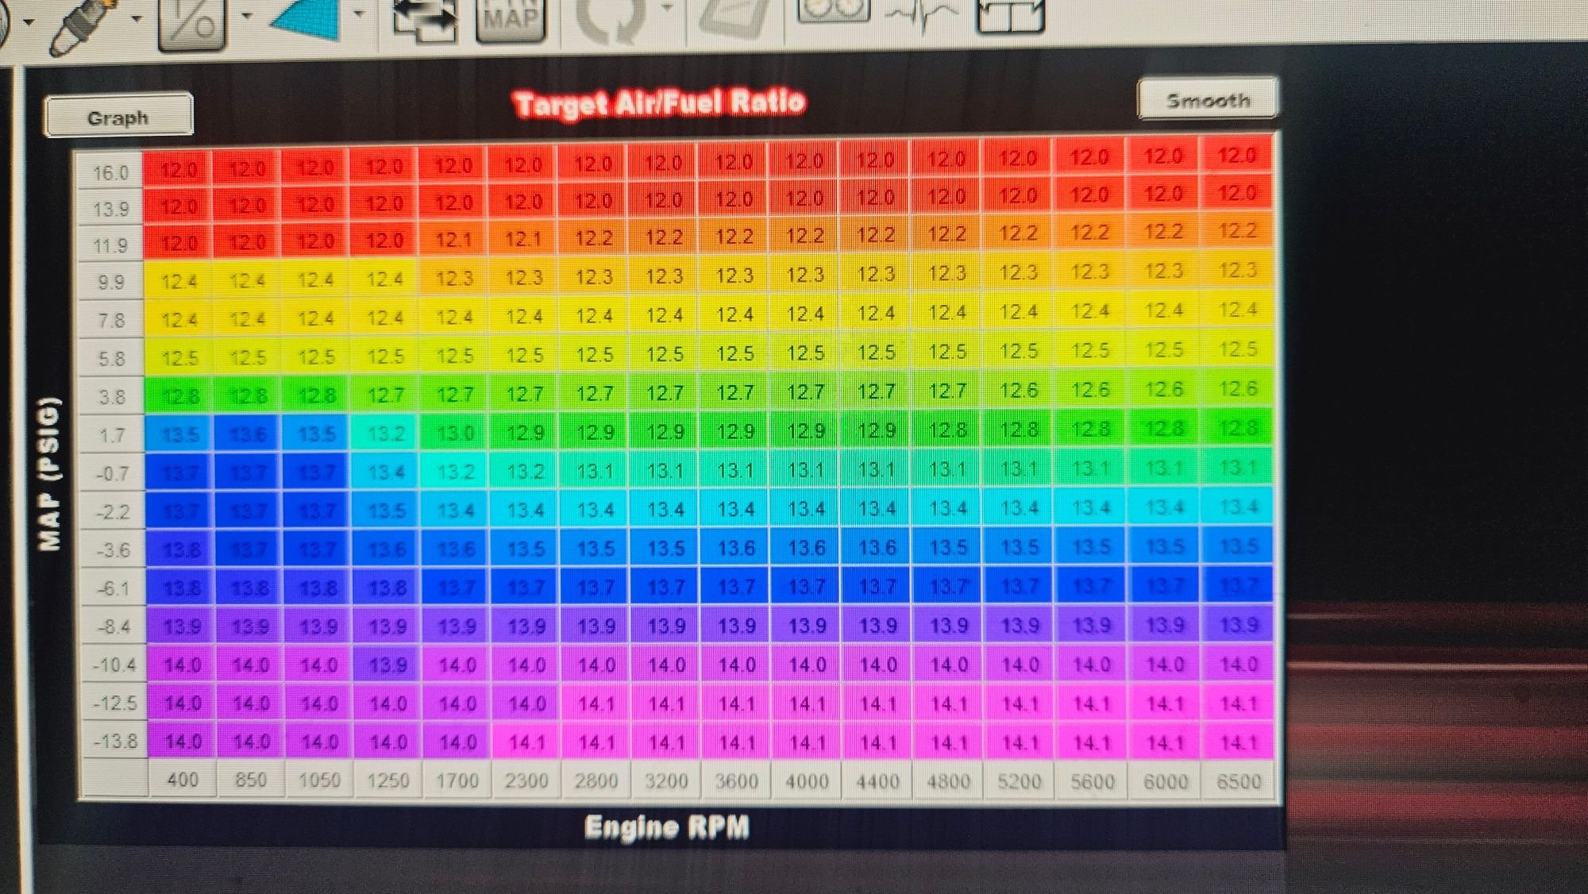Click the Graph button
Screen dimensions: 1588x894
coord(118,118)
